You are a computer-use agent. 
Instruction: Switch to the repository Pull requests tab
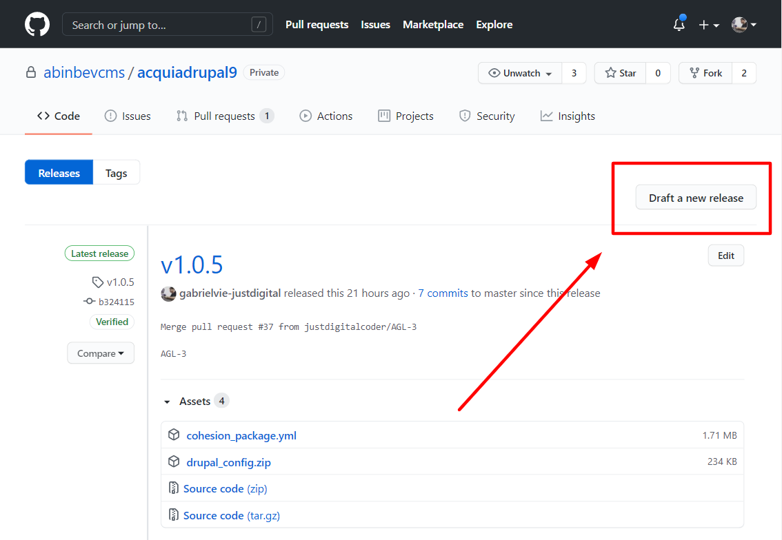[225, 116]
